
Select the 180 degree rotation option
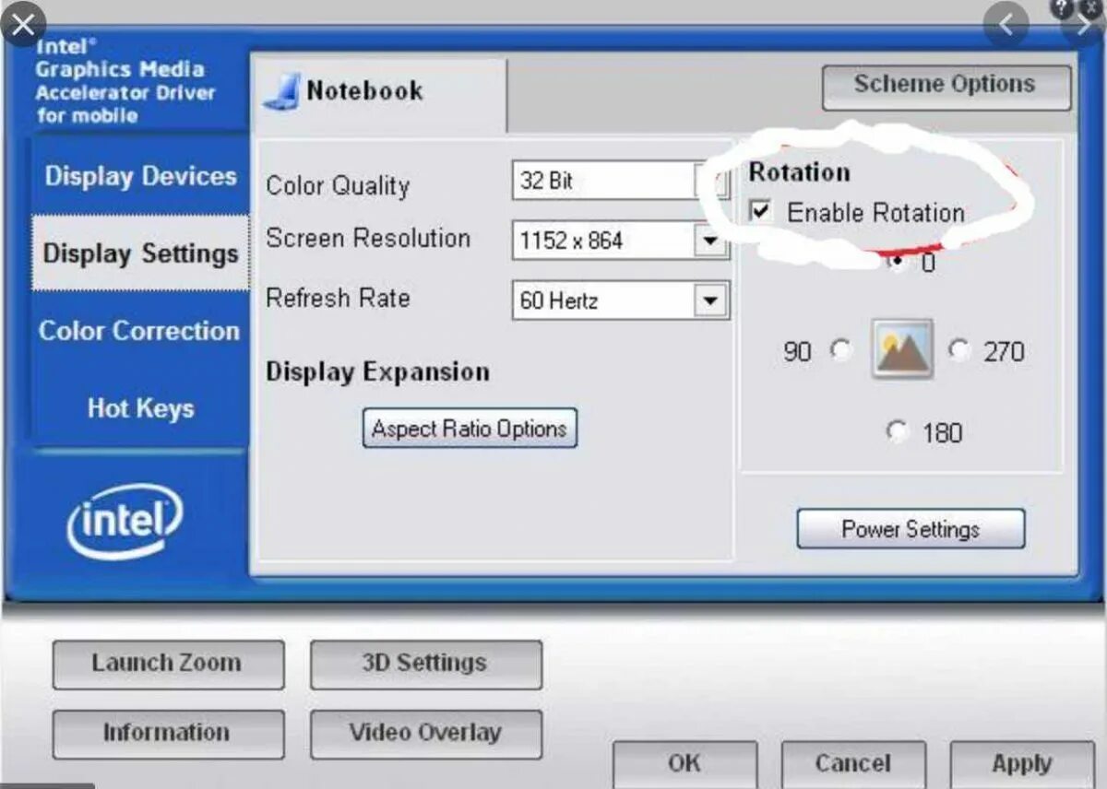pyautogui.click(x=897, y=430)
